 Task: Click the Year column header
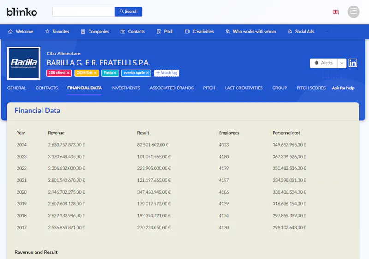coord(21,133)
